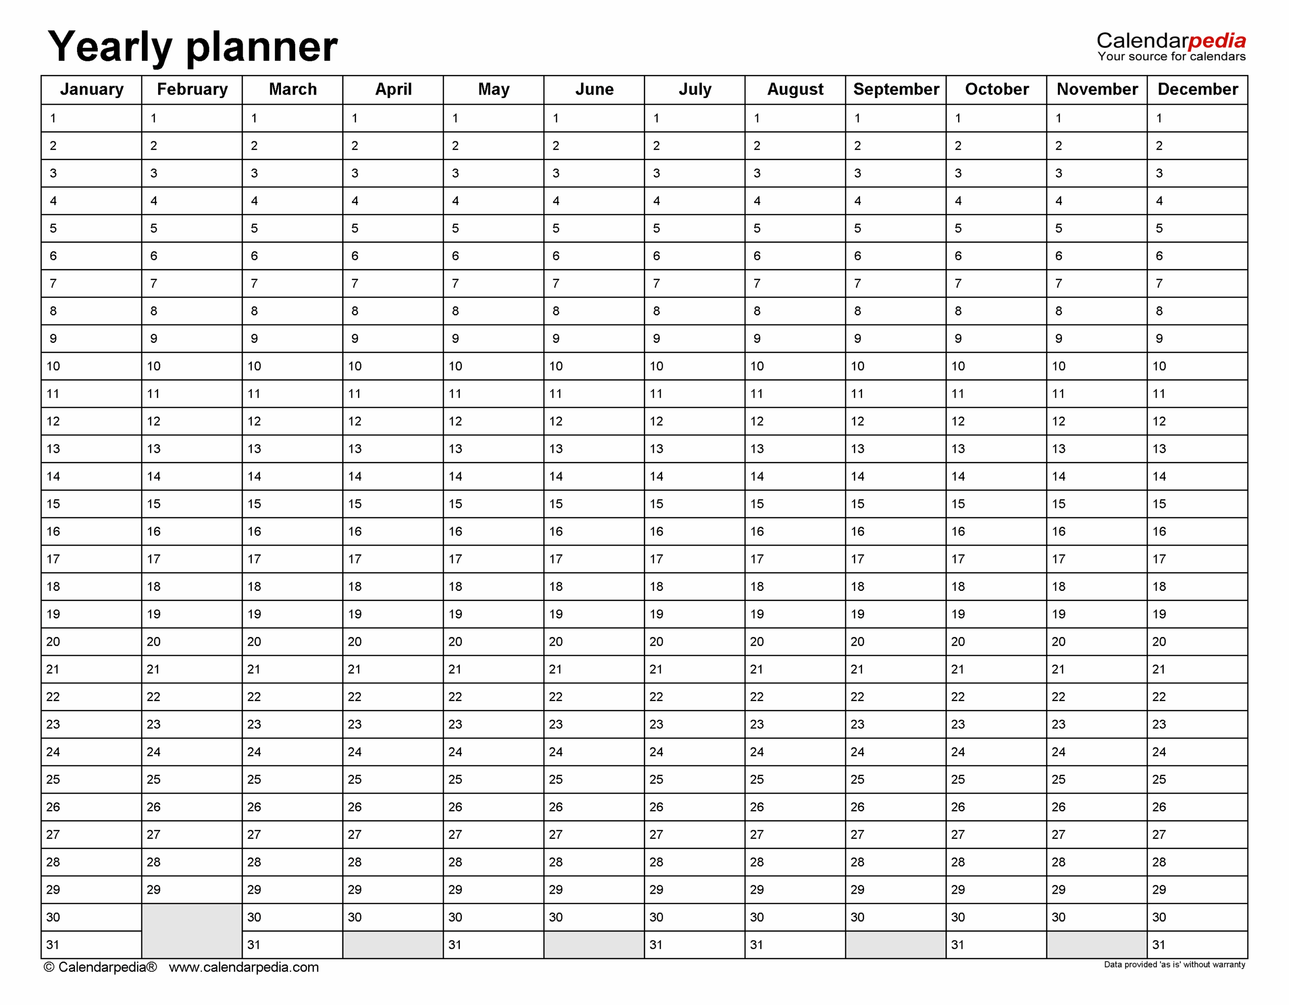Select the June column header
1289x1005 pixels.
point(594,90)
